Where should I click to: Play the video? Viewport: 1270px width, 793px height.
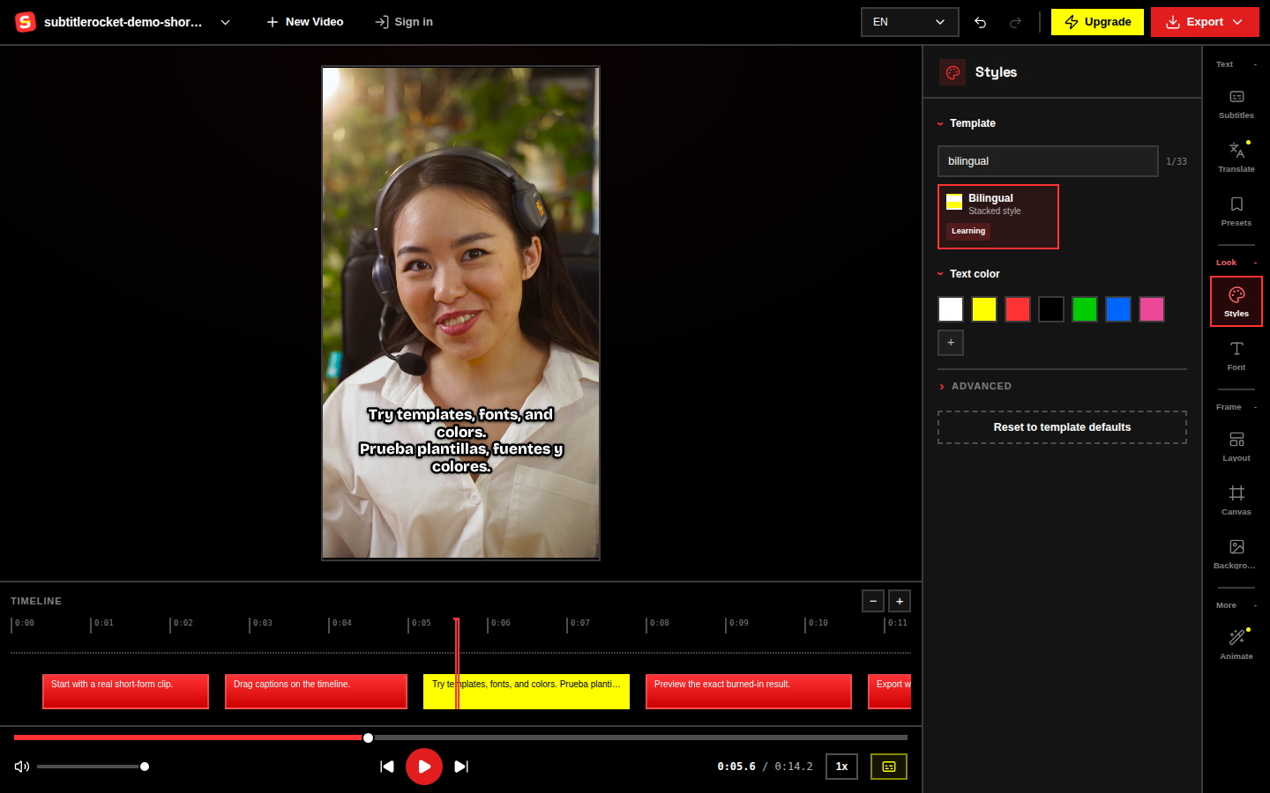(x=424, y=767)
